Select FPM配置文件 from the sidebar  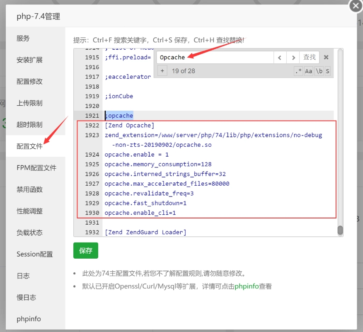click(36, 168)
